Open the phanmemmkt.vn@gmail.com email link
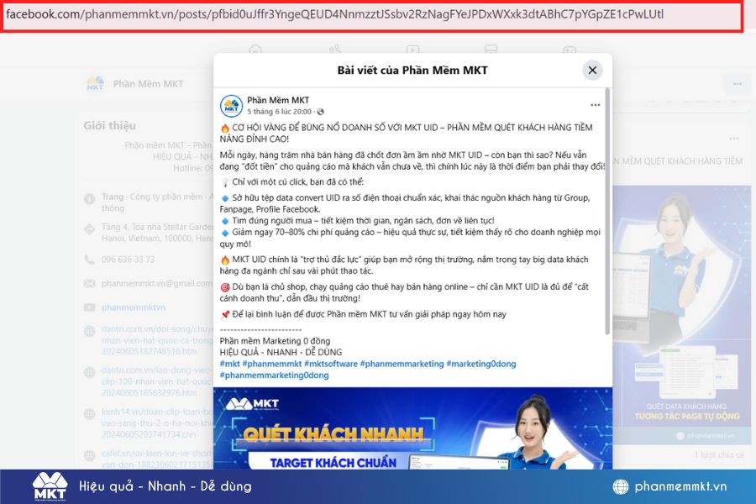This screenshot has height=504, width=756. pos(157,283)
